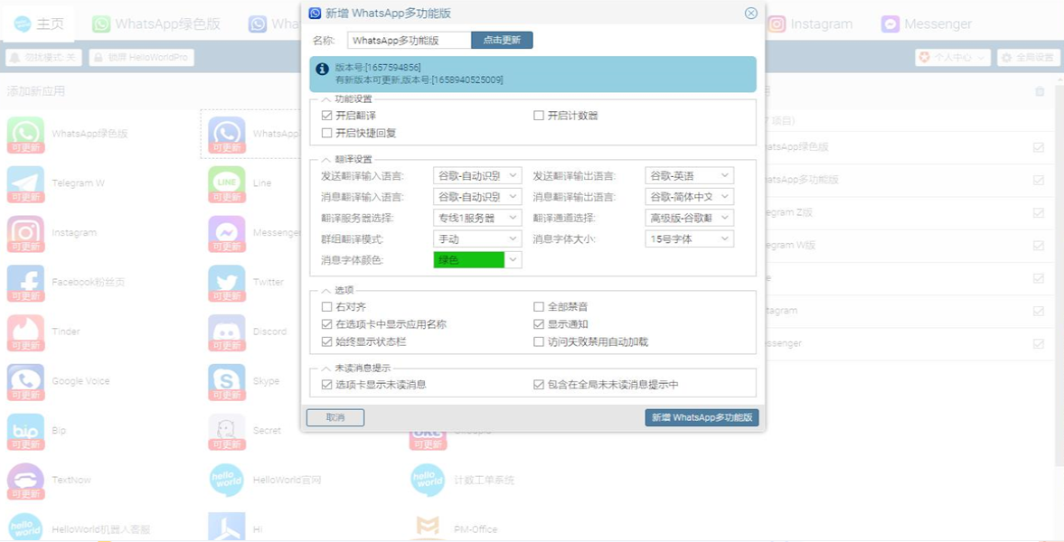Screen dimensions: 1064x542
Task: Open the 群组翻译模式 dropdown
Action: (477, 239)
